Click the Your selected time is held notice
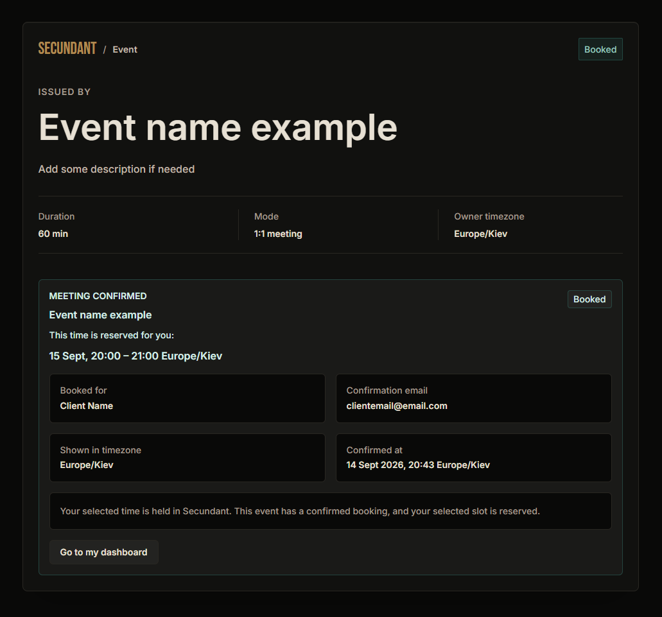This screenshot has width=662, height=617. (331, 511)
